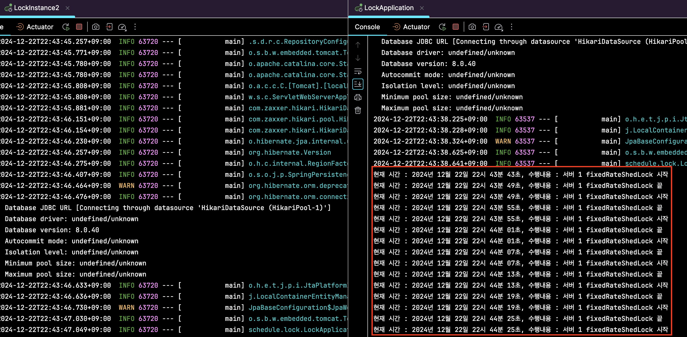Jump down the stack trace arrow
Image resolution: width=687 pixels, height=337 pixels.
pos(358,58)
